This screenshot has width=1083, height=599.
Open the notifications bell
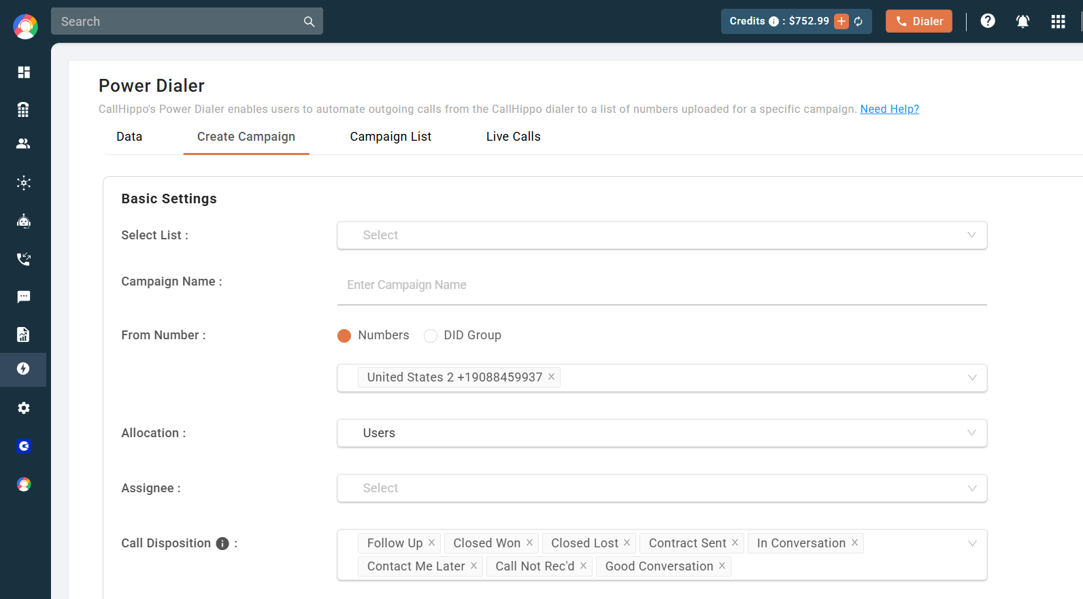click(x=1022, y=21)
